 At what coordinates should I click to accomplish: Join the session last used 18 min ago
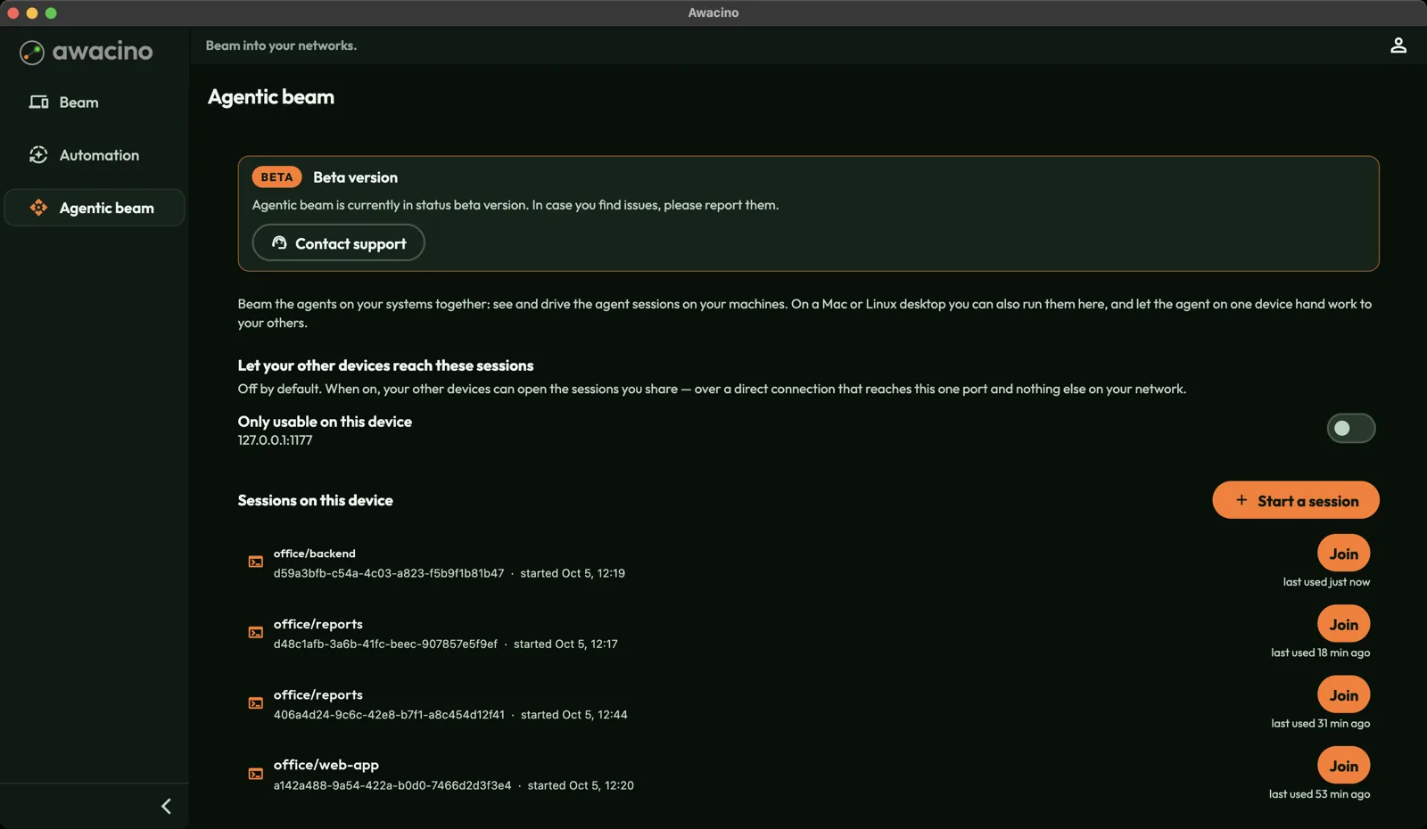pos(1343,624)
